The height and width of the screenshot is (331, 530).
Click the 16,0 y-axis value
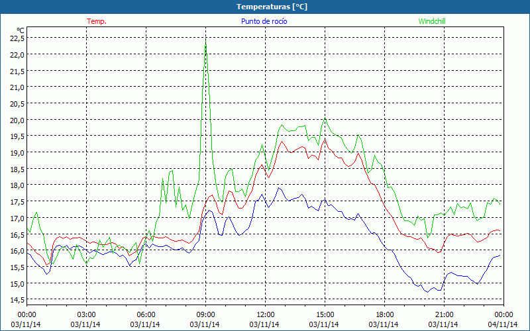(17, 251)
